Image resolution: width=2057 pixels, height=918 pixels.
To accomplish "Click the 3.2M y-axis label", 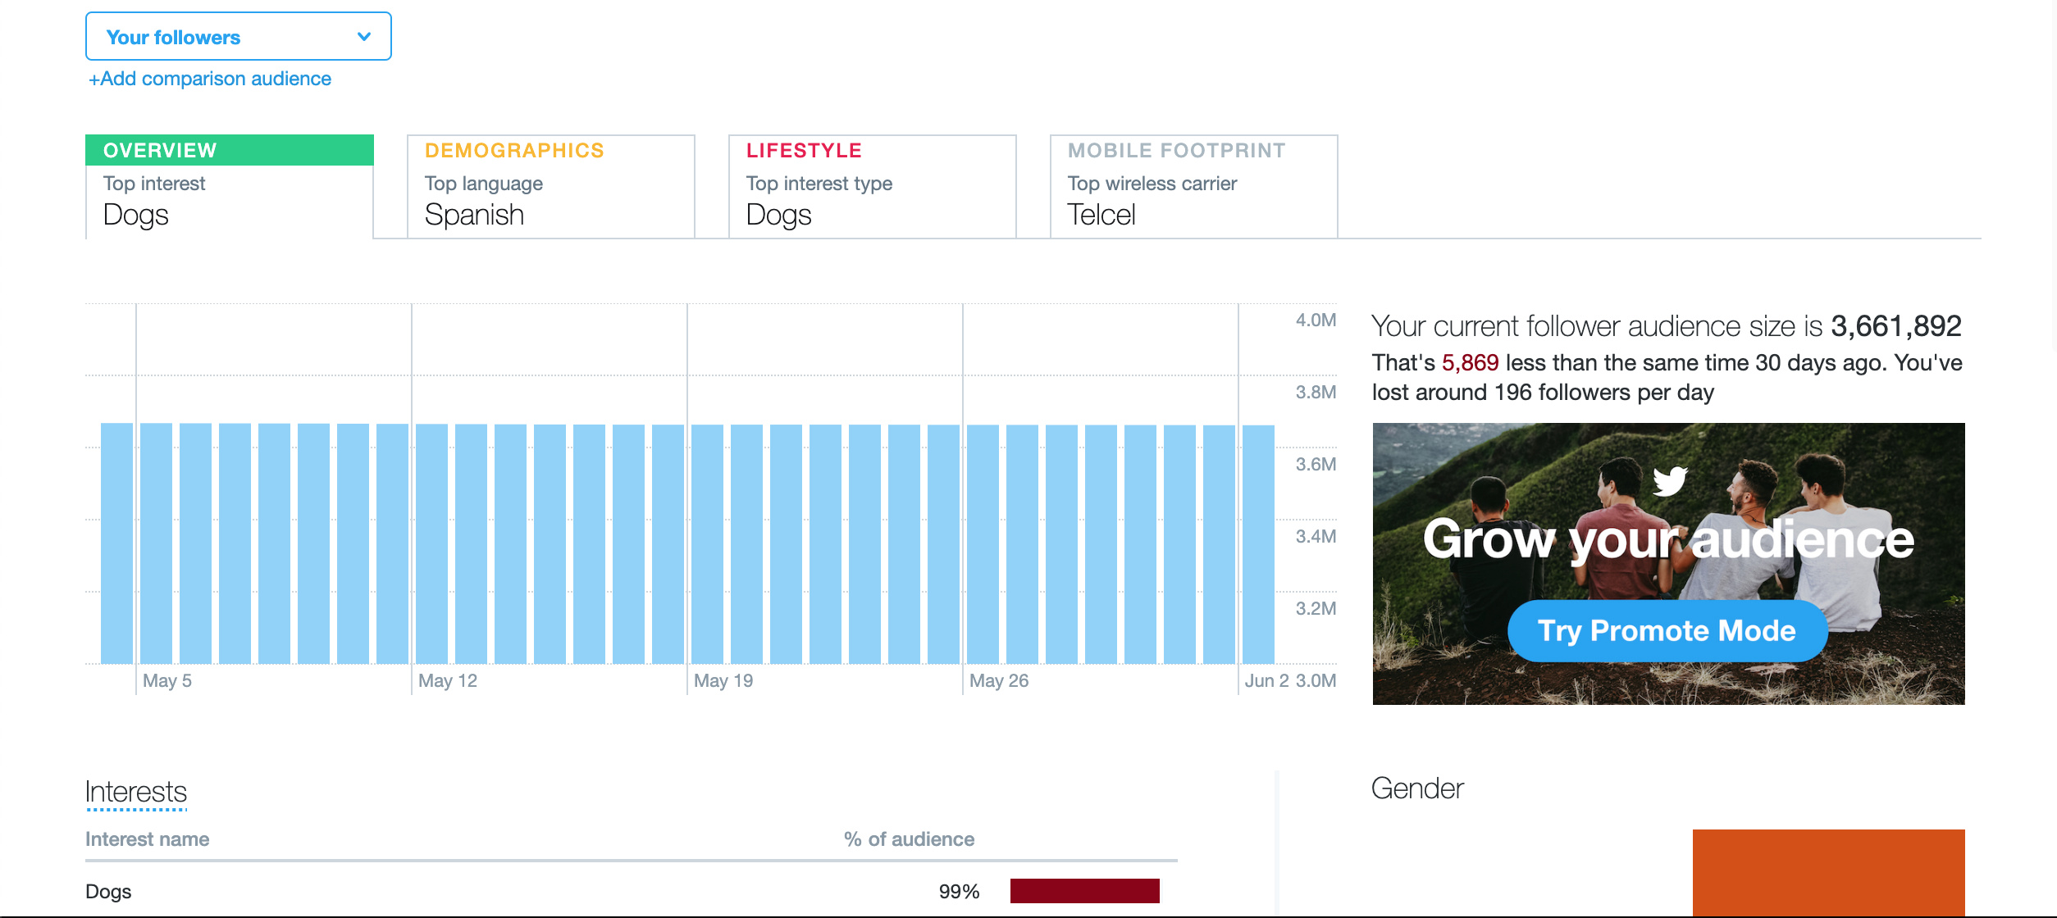I will point(1316,608).
